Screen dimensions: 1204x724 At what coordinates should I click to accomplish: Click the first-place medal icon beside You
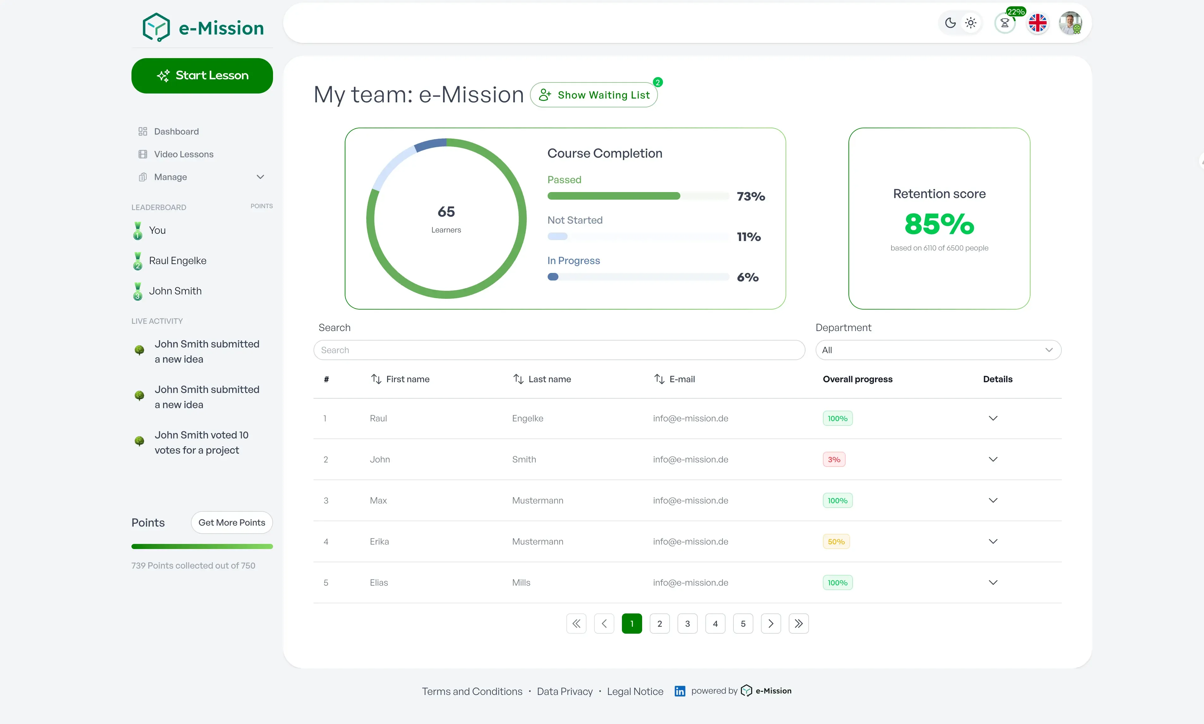pyautogui.click(x=138, y=230)
